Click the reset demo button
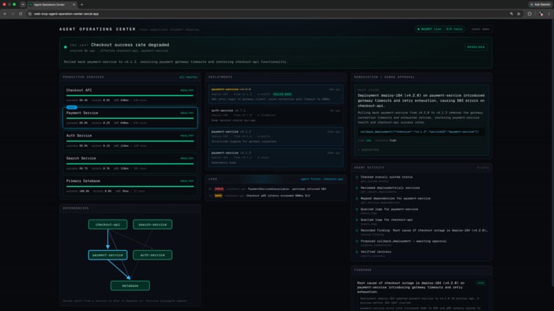Image resolution: width=554 pixels, height=311 pixels. coord(480,29)
